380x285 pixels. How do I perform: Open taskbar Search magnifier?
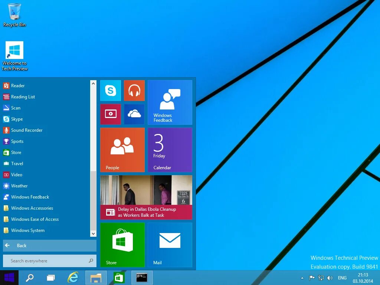point(30,278)
